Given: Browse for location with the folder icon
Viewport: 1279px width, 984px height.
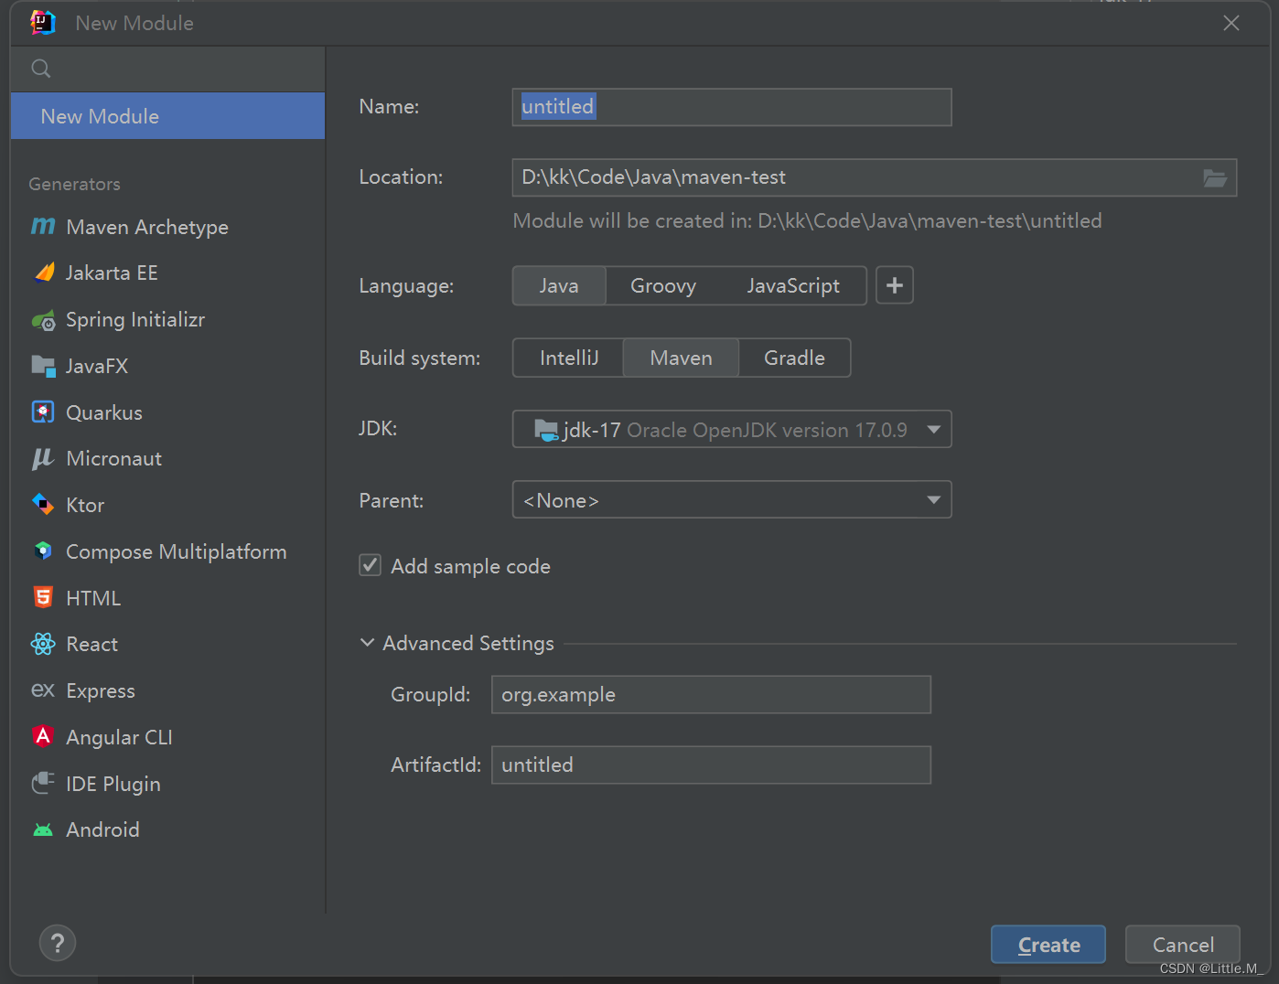Looking at the screenshot, I should point(1214,177).
